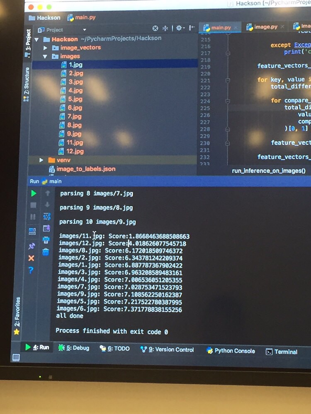
Task: Clear console with the trash icon
Action: [46, 252]
